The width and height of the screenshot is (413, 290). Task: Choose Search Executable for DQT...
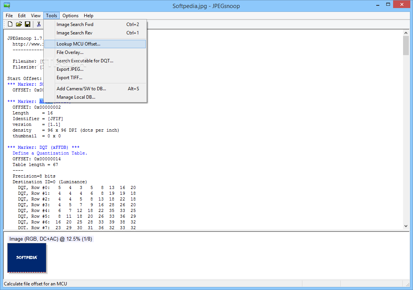click(x=95, y=61)
